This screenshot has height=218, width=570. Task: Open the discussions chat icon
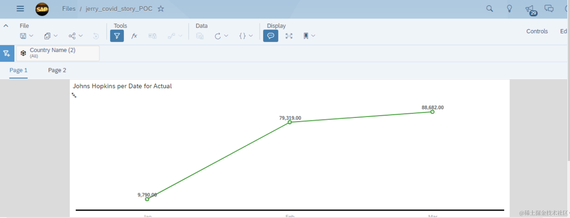tap(549, 9)
